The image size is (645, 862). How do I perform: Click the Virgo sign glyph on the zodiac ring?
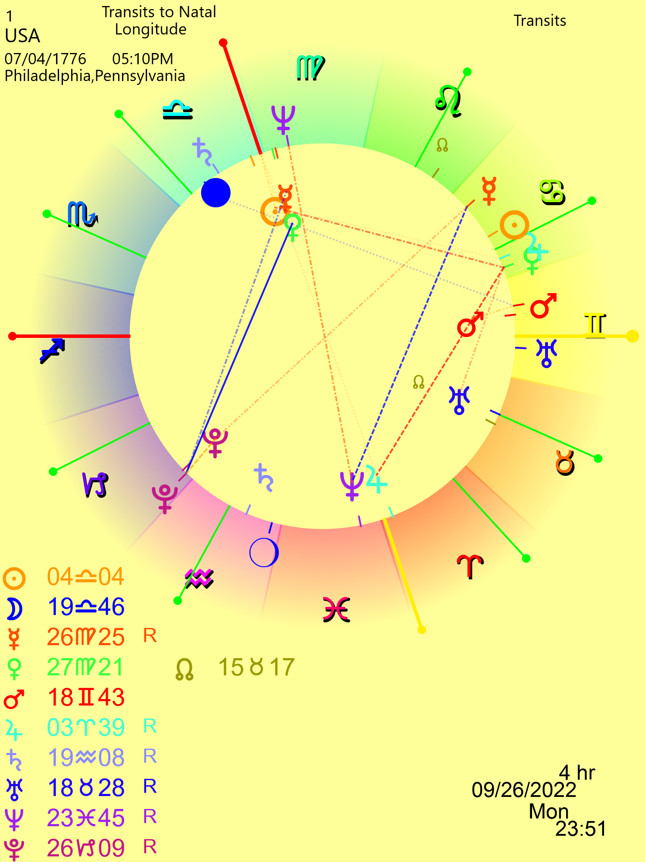point(310,68)
